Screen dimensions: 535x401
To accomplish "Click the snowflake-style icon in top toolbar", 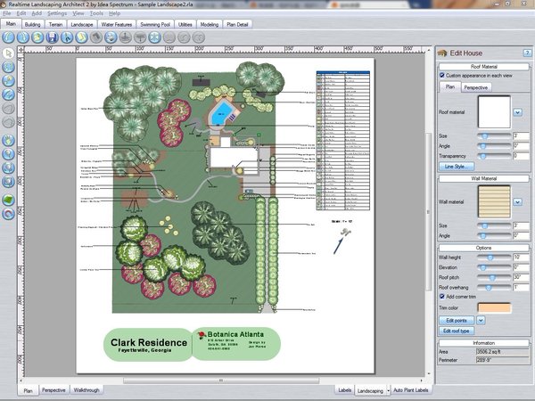I will click(154, 37).
